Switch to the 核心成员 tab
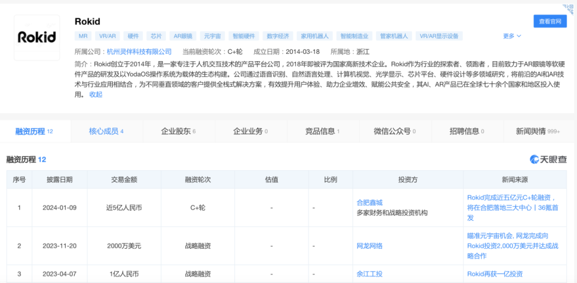The width and height of the screenshot is (577, 283). pos(106,131)
